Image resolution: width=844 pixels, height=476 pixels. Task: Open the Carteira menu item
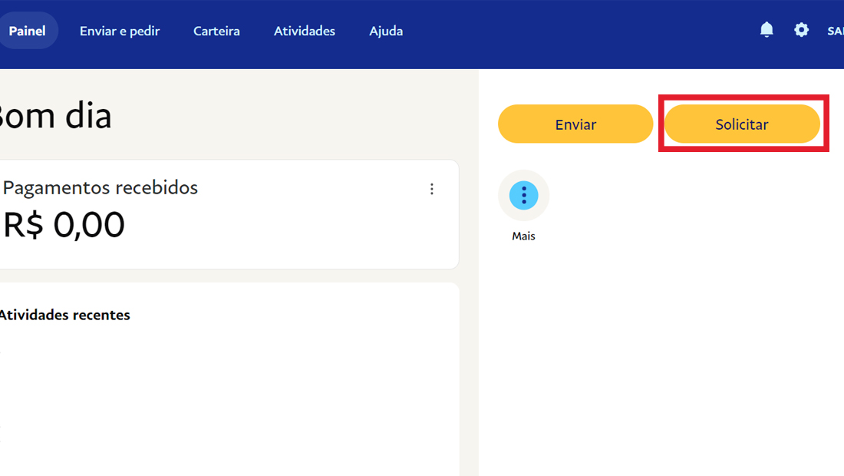216,31
